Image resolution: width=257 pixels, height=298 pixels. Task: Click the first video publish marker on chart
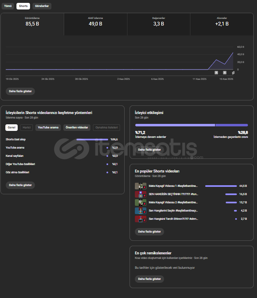click(217, 72)
